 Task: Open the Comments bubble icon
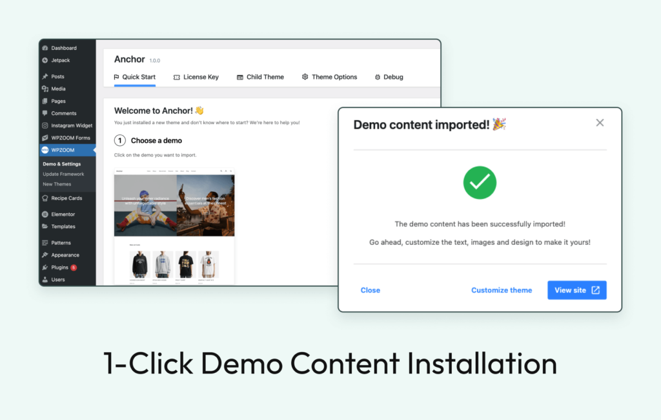pos(45,113)
